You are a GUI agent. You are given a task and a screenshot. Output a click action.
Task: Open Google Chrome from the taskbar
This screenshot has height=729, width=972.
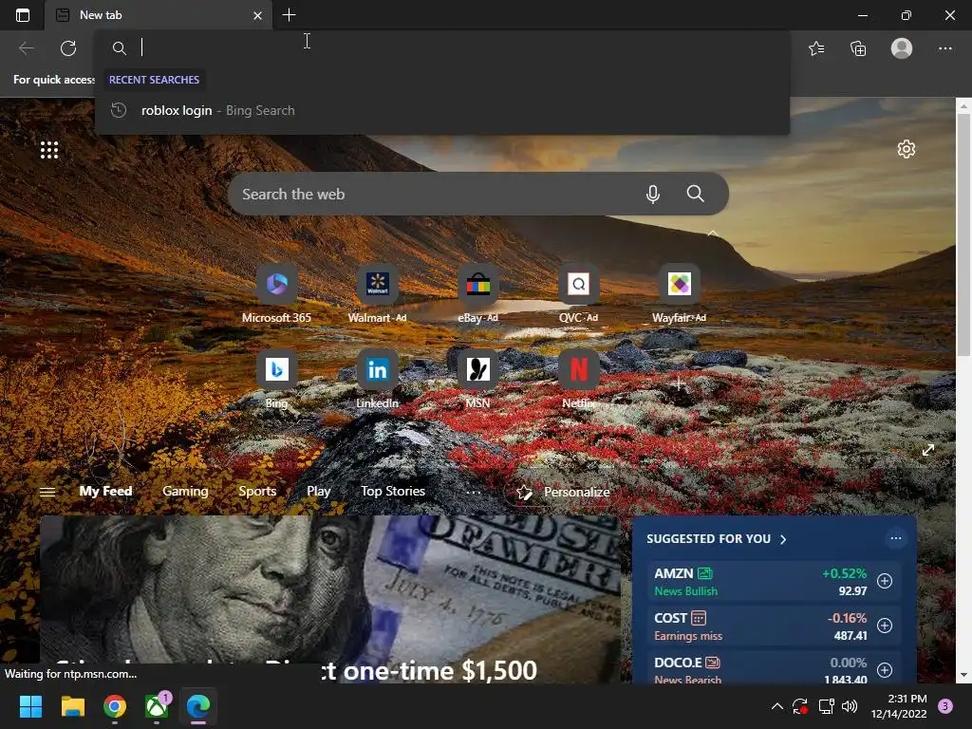(115, 706)
